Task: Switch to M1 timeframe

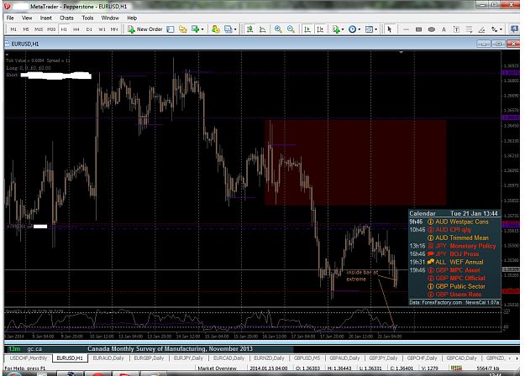Action: point(13,29)
